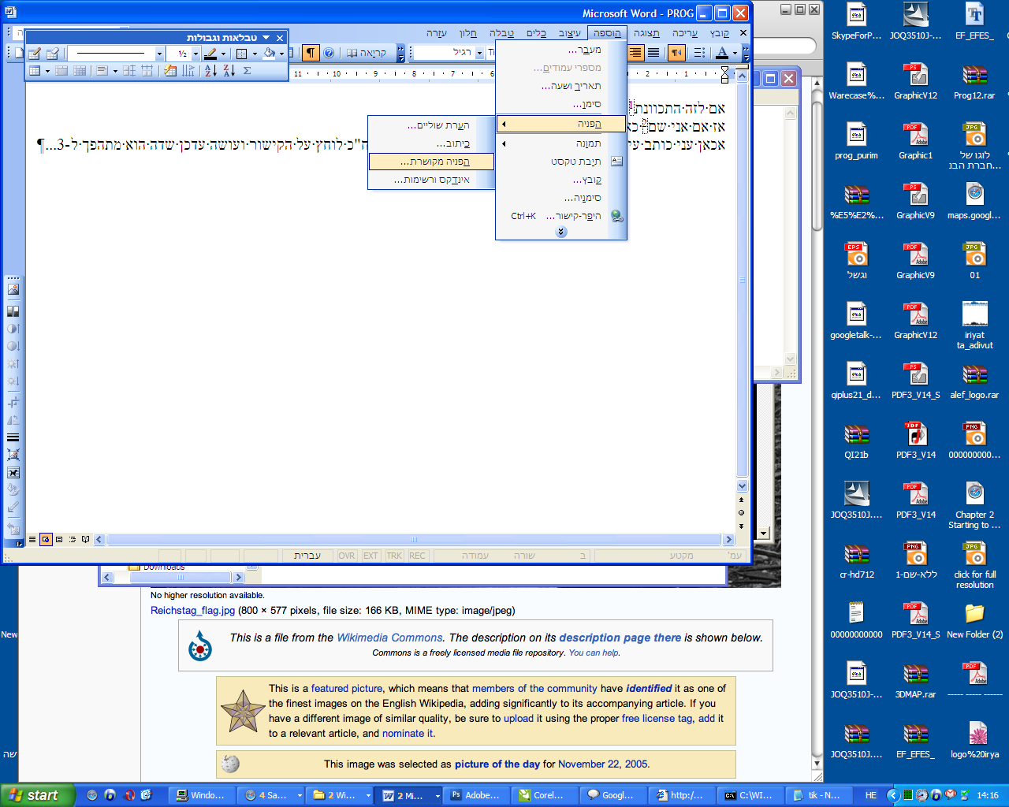The image size is (1009, 807).
Task: Click the Compress Pictures icon
Action: 13,455
